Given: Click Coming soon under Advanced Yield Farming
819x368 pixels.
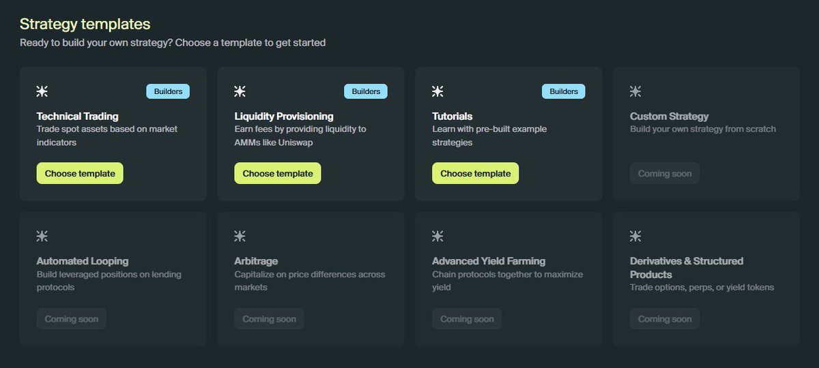Looking at the screenshot, I should click(468, 318).
